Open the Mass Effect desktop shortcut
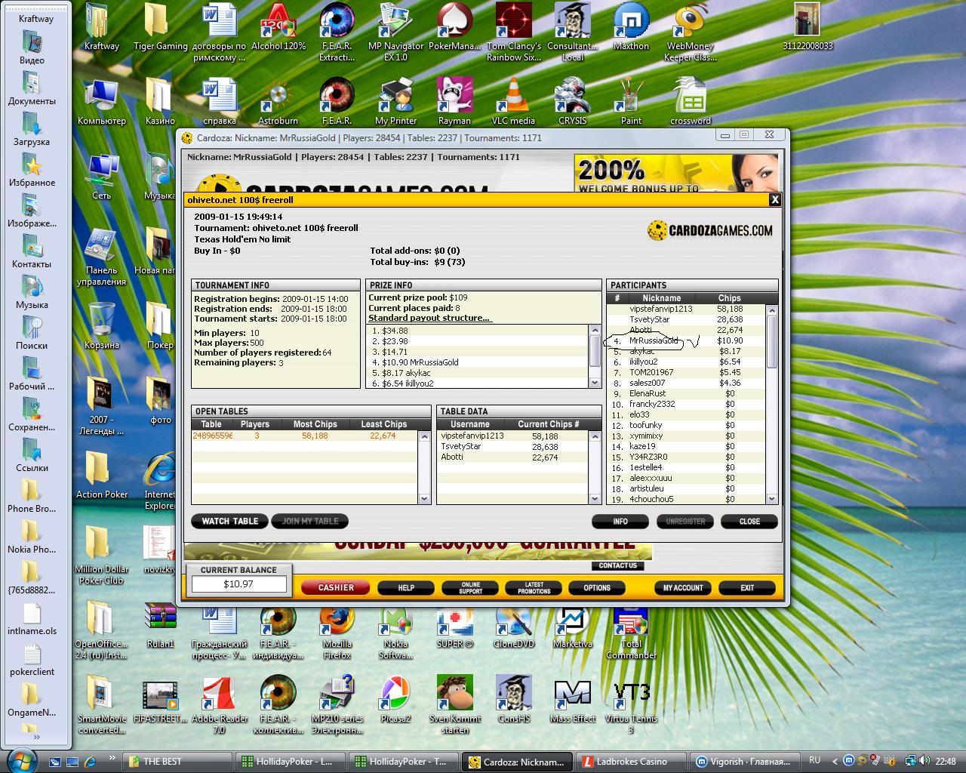This screenshot has height=773, width=966. click(x=572, y=694)
